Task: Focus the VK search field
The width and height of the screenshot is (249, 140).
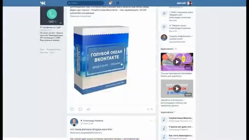Action: tap(86, 3)
